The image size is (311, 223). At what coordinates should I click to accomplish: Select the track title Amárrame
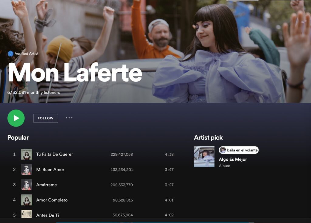coord(46,185)
